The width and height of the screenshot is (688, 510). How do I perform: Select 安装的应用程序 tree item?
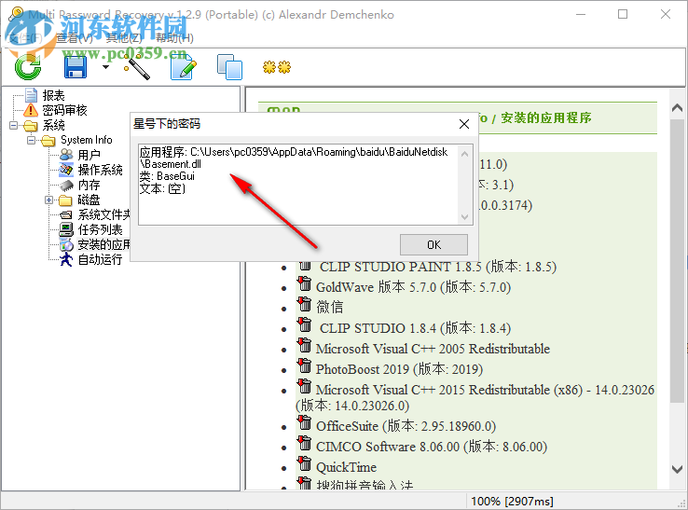(x=104, y=244)
